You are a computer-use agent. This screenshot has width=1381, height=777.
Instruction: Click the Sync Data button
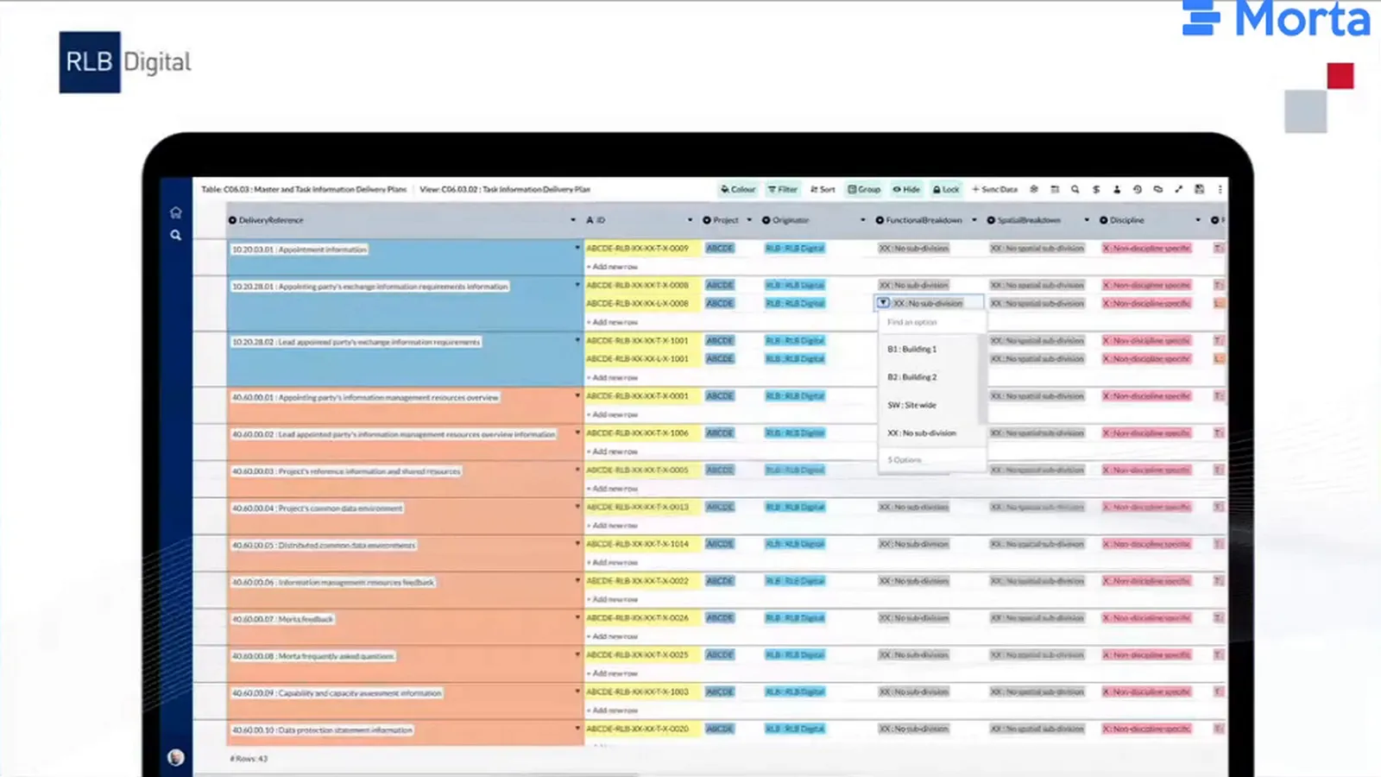(995, 189)
